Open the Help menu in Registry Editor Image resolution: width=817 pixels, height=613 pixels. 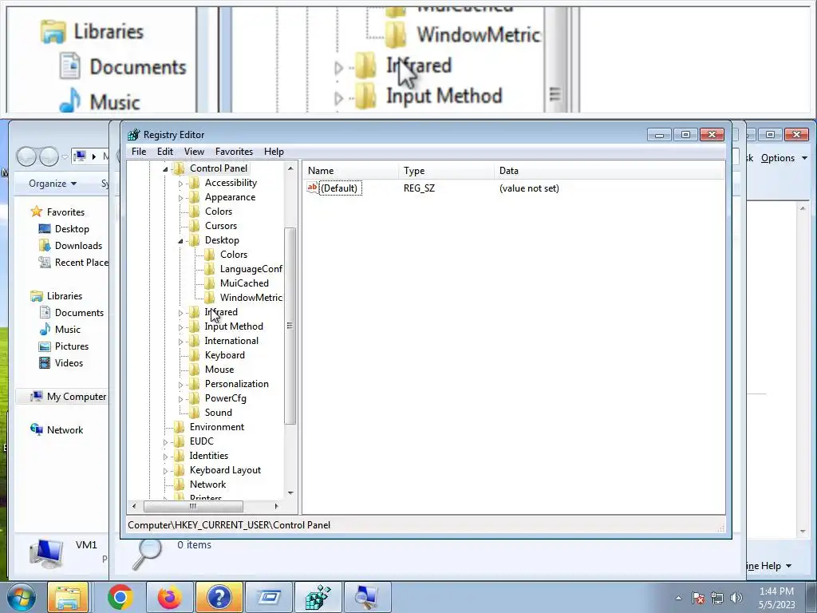(274, 152)
